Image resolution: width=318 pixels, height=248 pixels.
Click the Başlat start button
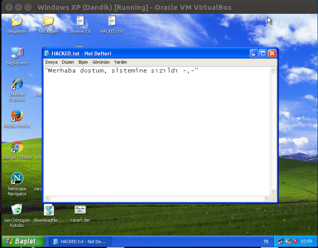[23, 241]
